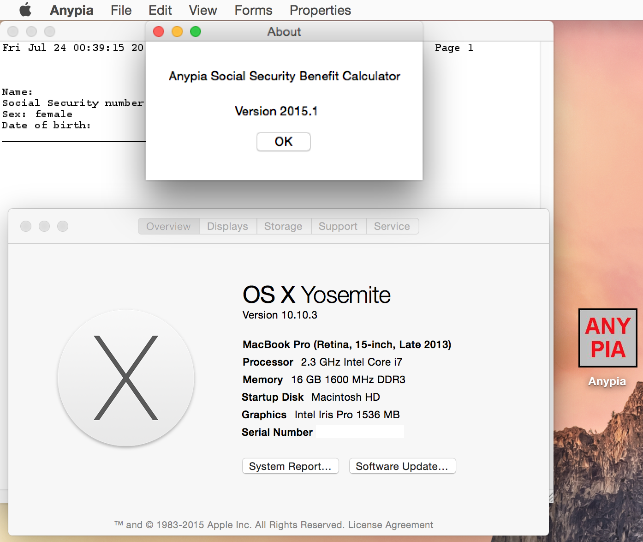Open the License Agreement link
Image resolution: width=643 pixels, height=542 pixels.
[x=391, y=525]
